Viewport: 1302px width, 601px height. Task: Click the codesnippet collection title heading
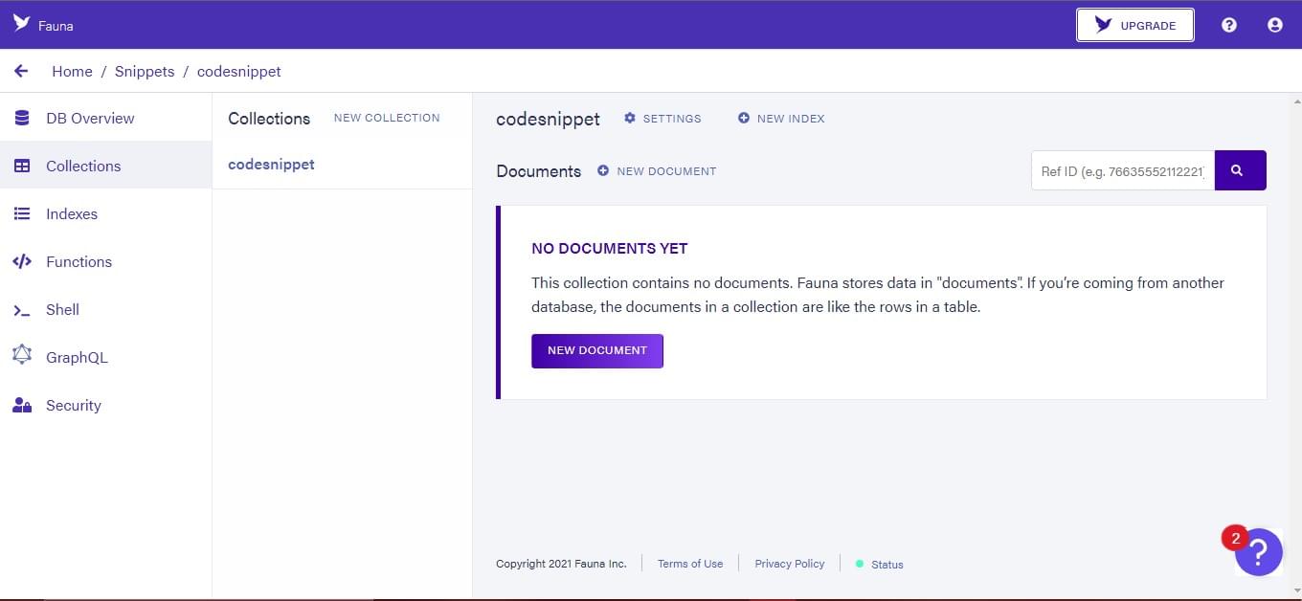[x=548, y=120]
